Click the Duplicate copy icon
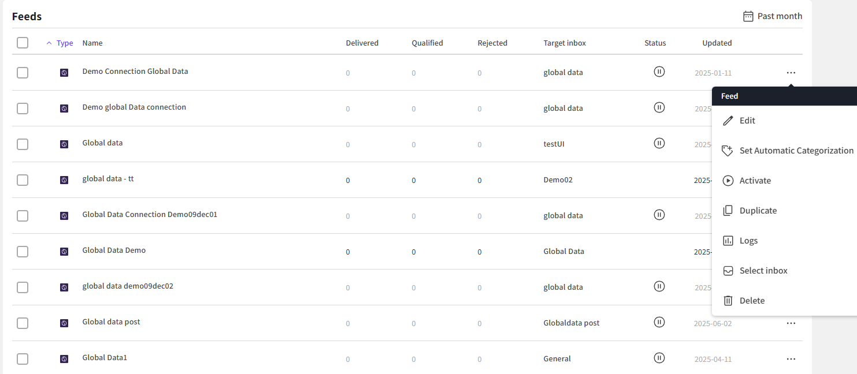This screenshot has width=857, height=374. (728, 211)
